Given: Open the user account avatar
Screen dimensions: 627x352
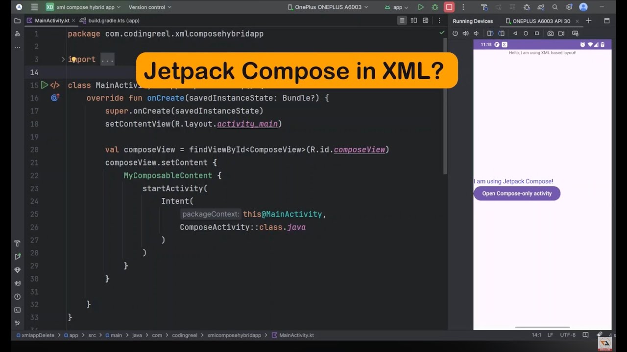Looking at the screenshot, I should click(x=583, y=7).
